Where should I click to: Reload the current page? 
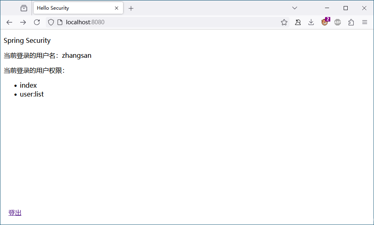click(x=37, y=22)
